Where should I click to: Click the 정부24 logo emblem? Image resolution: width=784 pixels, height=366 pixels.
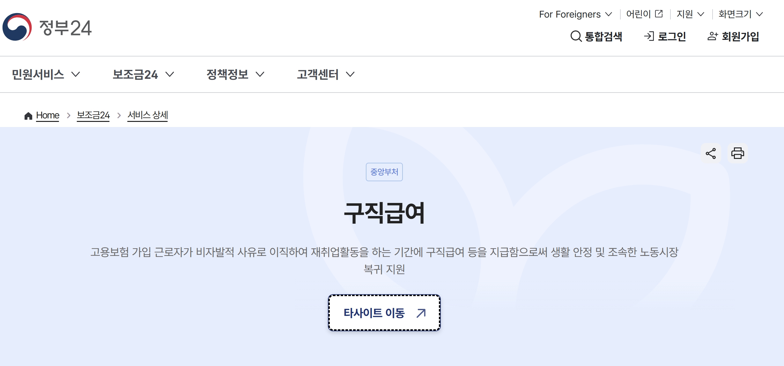pos(17,27)
